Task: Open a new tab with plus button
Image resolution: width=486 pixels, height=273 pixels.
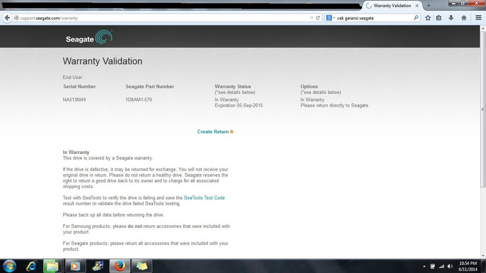Action: [429, 6]
